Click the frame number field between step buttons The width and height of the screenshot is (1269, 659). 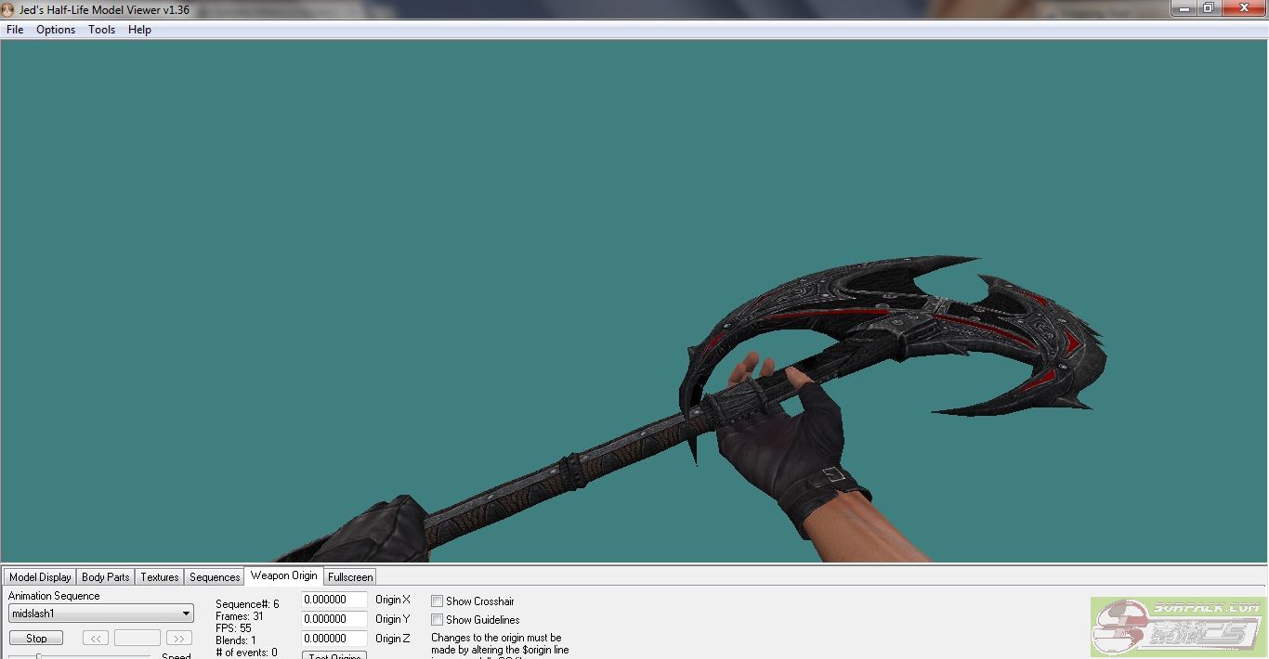coord(137,639)
